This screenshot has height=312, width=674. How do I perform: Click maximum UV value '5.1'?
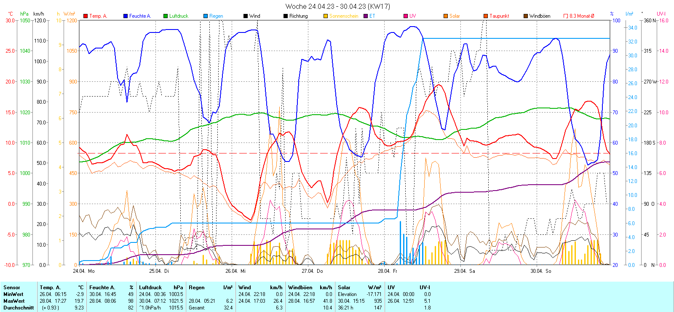coord(427,301)
